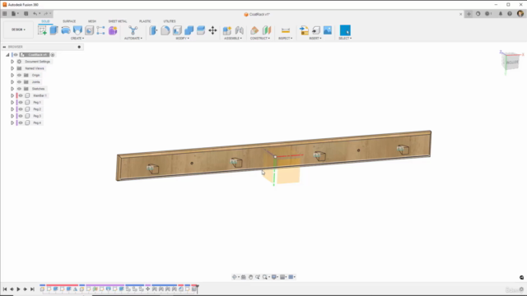Jump to the timeline beginning

pyautogui.click(x=5, y=289)
